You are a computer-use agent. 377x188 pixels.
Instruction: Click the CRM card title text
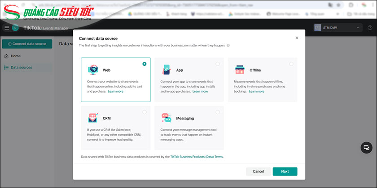106,118
